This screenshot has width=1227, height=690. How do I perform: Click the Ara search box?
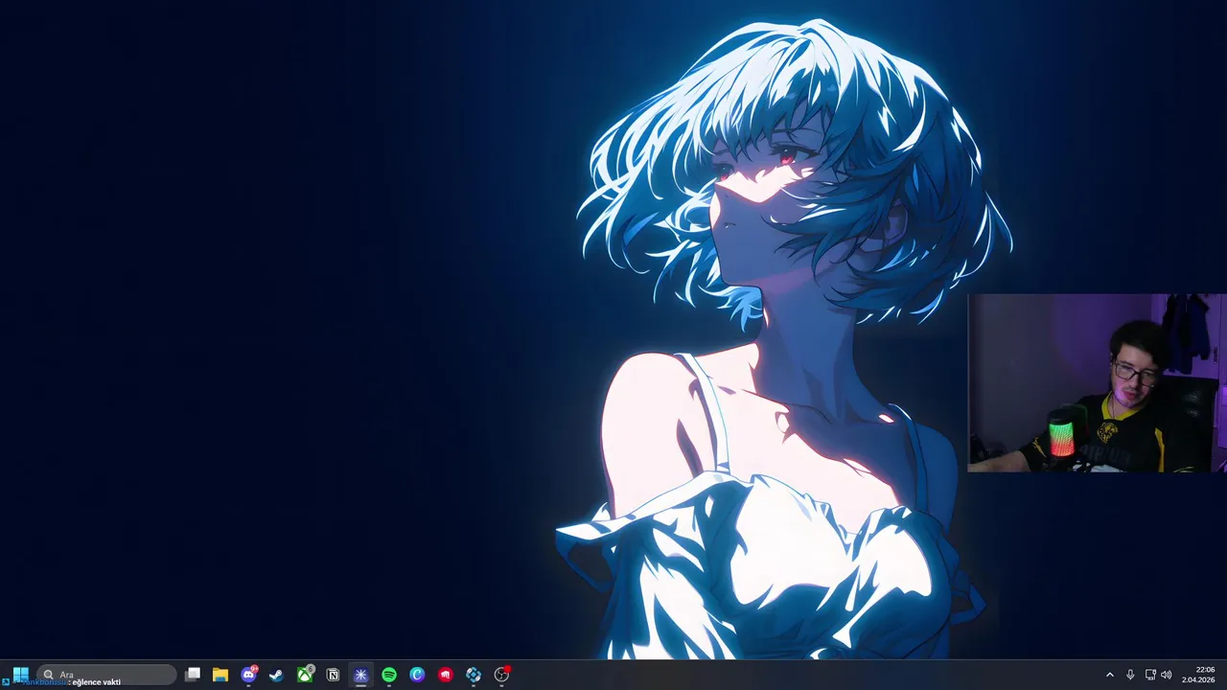106,675
